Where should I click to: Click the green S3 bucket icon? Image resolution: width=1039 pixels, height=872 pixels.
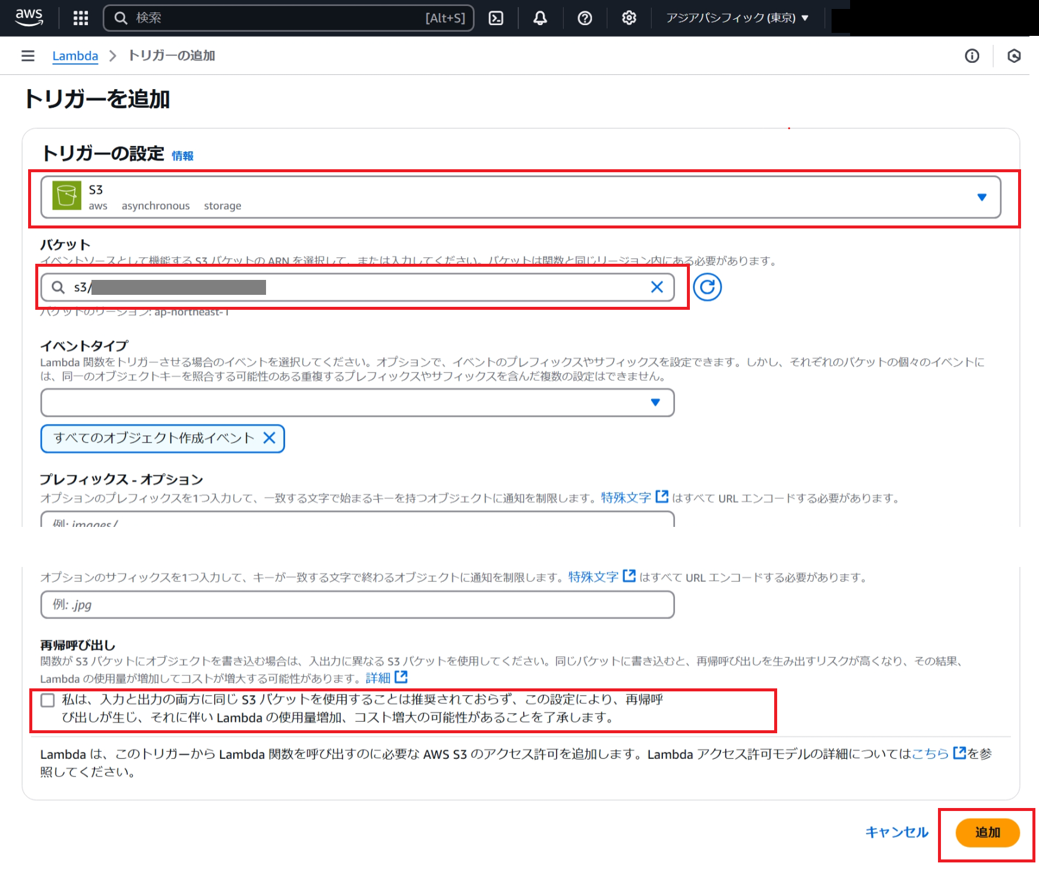pos(66,196)
